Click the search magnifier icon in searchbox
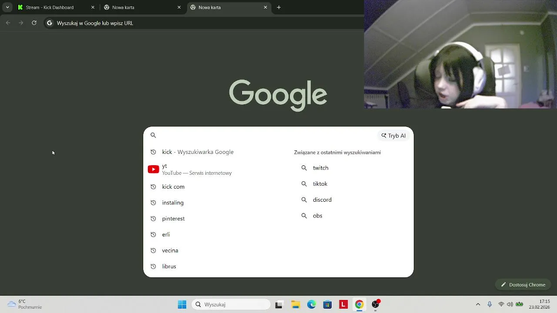 point(153,135)
